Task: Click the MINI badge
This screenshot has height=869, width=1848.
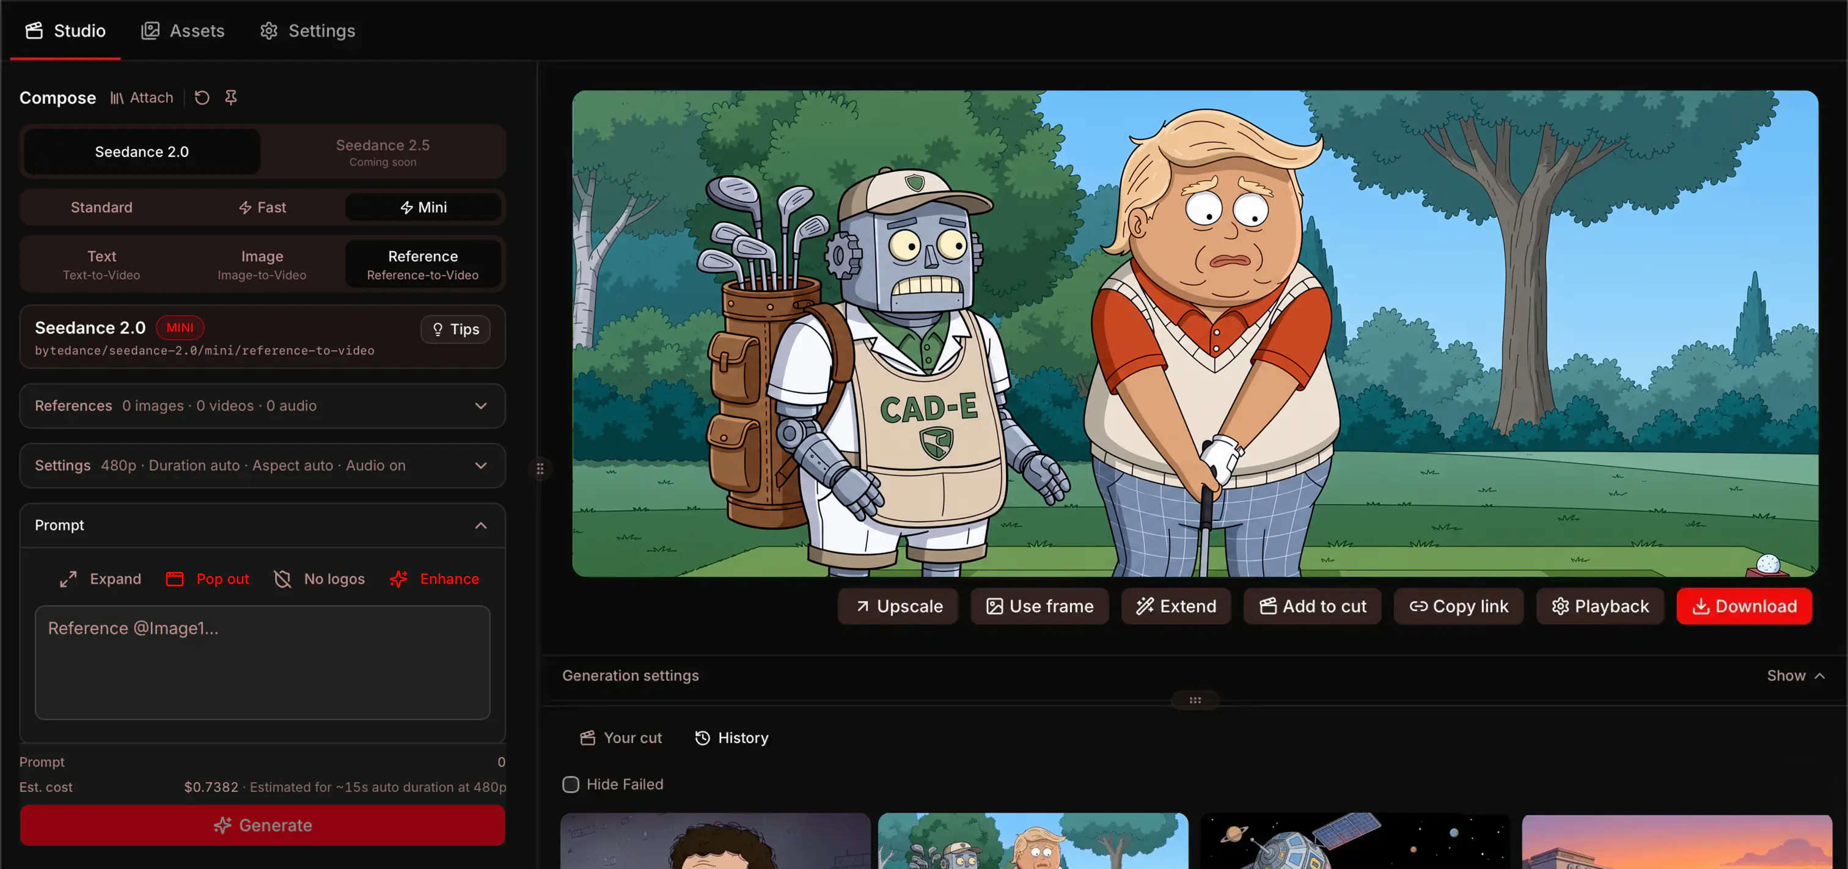Action: coord(180,327)
